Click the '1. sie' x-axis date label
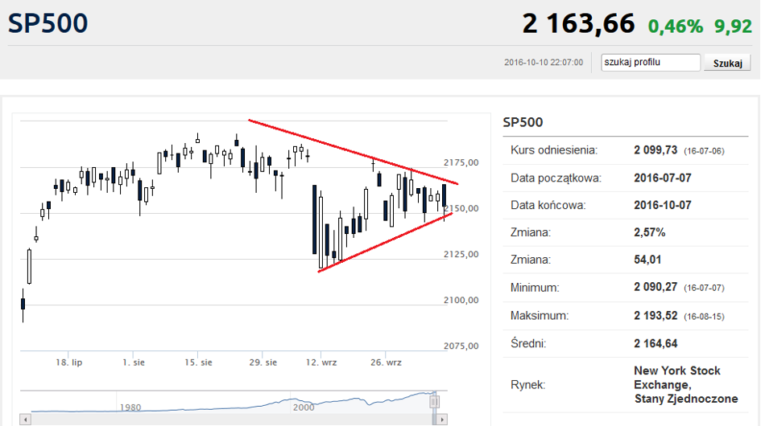 pos(134,363)
